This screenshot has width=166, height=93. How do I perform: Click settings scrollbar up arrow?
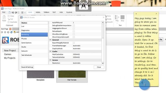(103, 22)
